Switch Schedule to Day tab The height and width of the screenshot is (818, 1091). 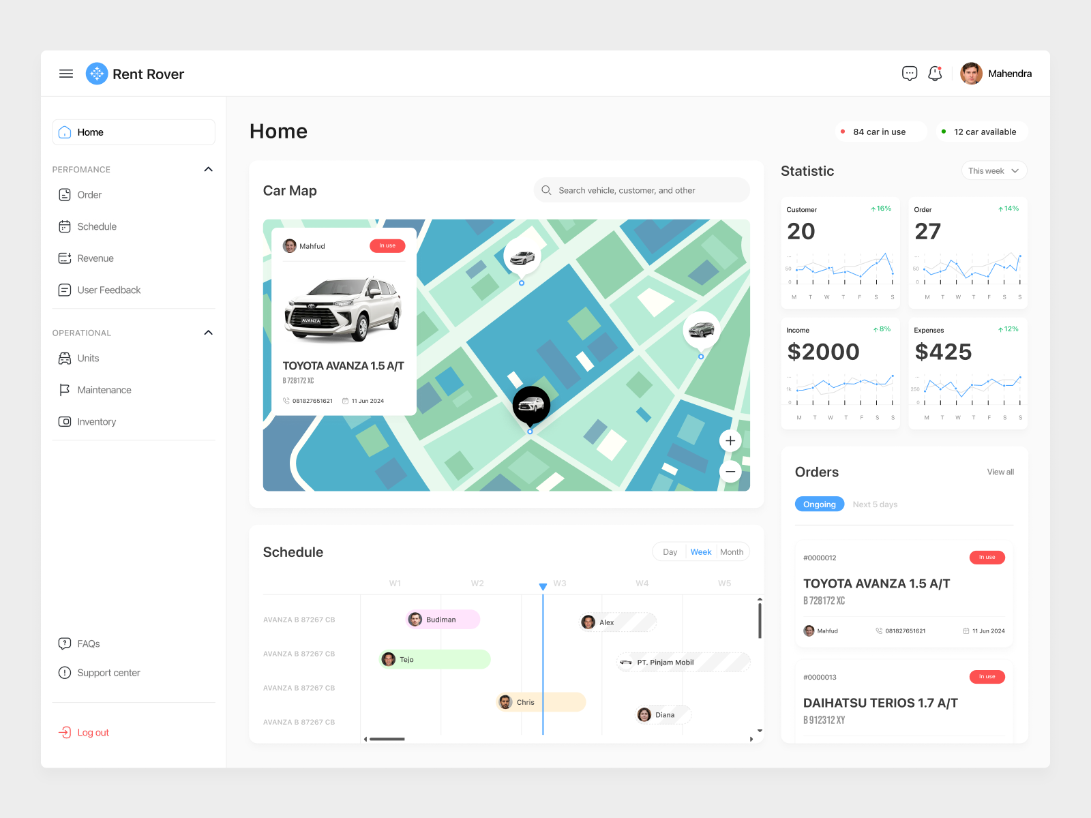(670, 551)
